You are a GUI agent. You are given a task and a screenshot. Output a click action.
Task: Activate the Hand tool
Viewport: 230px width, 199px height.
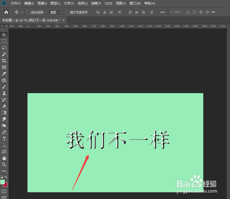(x=4, y=158)
